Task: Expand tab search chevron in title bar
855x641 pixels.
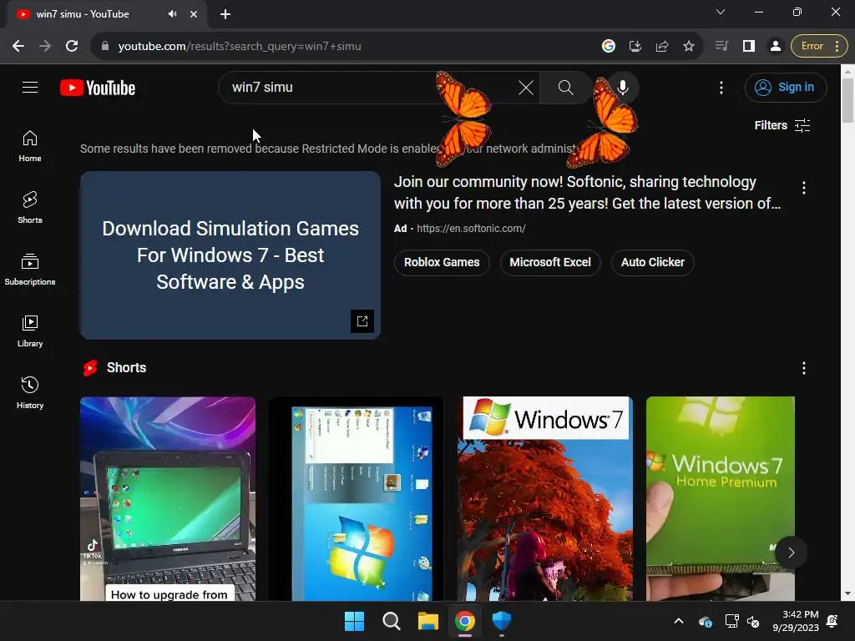Action: coord(721,12)
